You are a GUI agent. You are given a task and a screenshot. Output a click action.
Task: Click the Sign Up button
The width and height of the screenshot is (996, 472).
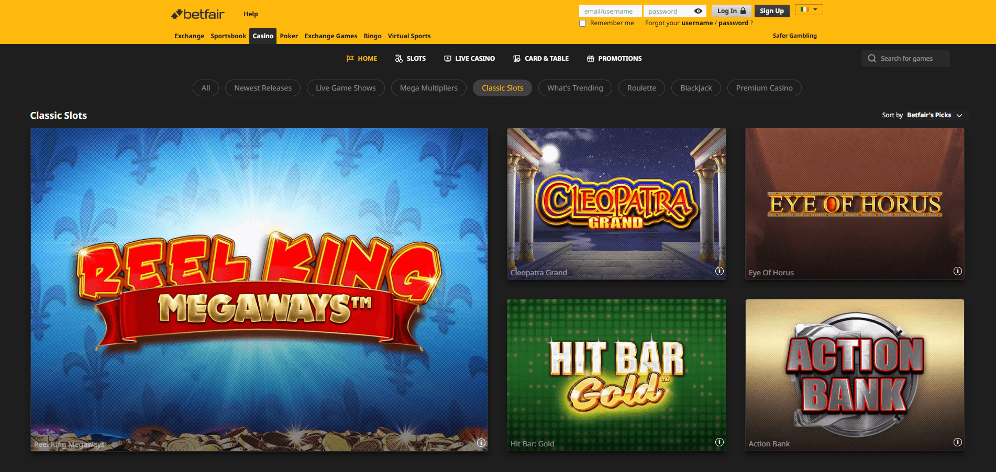pos(772,11)
